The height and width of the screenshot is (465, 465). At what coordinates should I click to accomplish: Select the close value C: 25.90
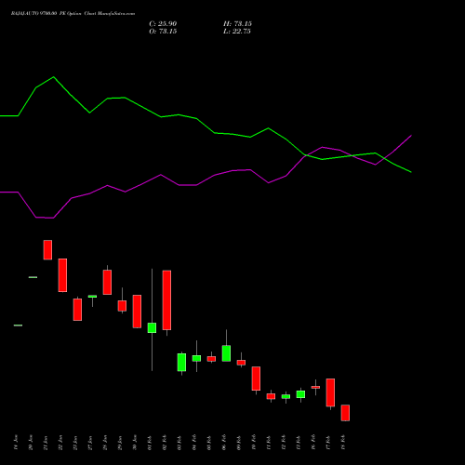coord(163,24)
